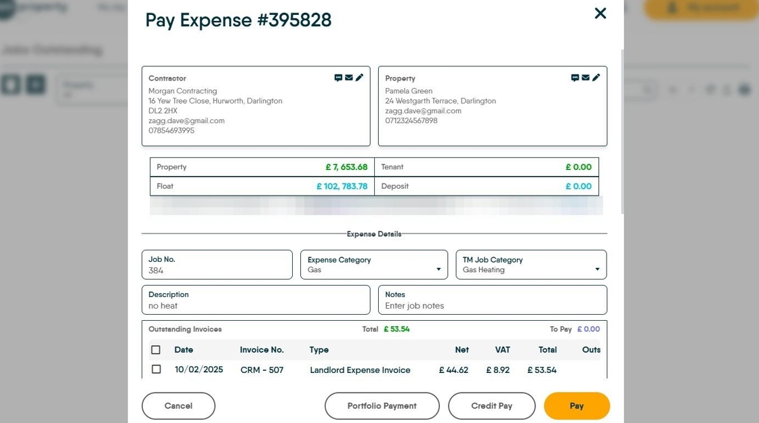Image resolution: width=759 pixels, height=423 pixels.
Task: Click the Invoice No. column header
Action: pyautogui.click(x=262, y=350)
